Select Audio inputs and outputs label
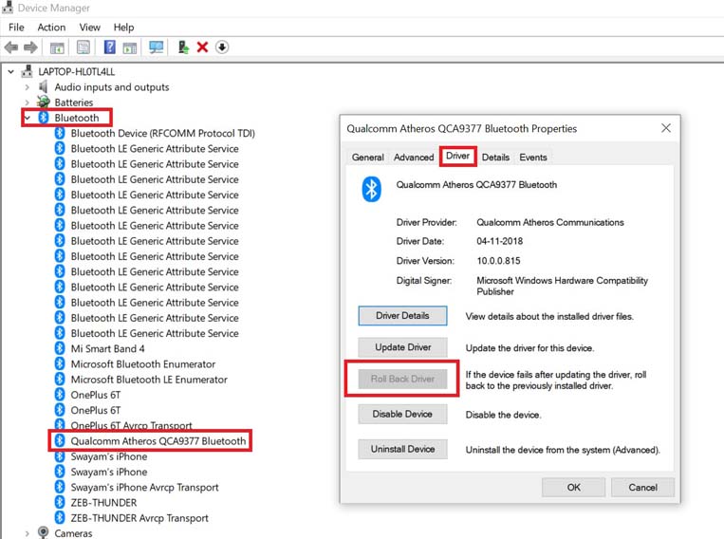Viewport: 724px width, 539px height. pos(112,87)
